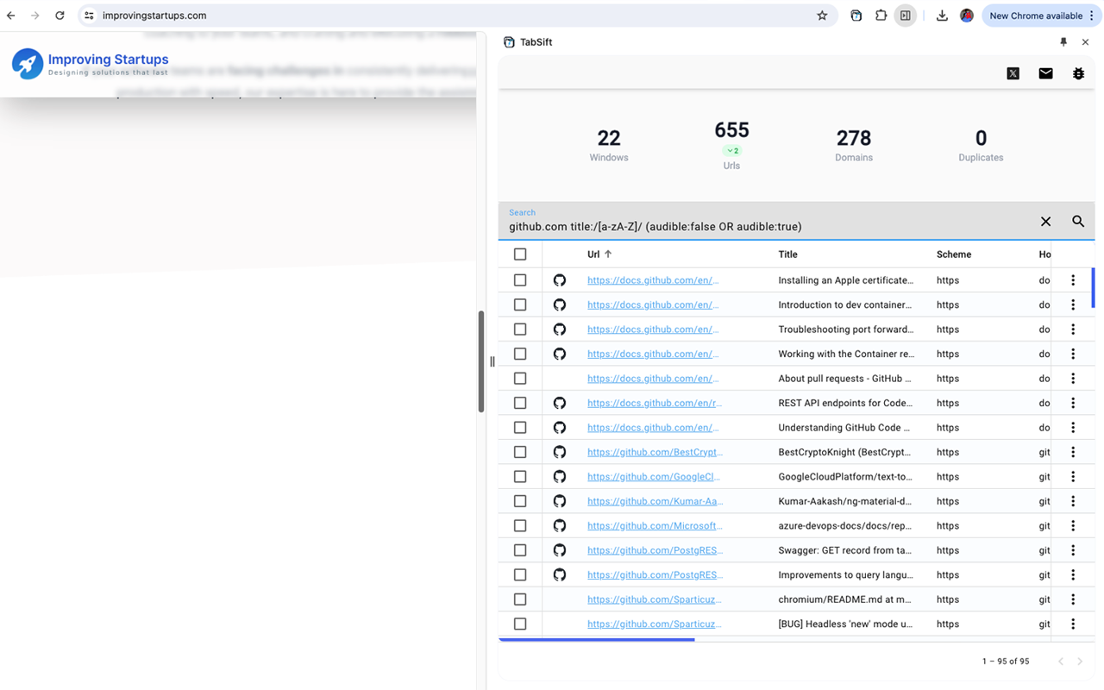Viewport: 1104px width, 690px height.
Task: Click the Chrome address bar
Action: [x=455, y=16]
